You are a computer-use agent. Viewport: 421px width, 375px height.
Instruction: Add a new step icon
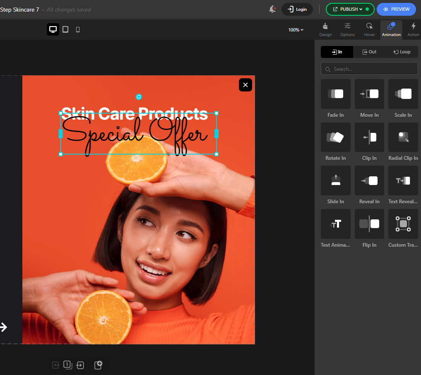98,365
